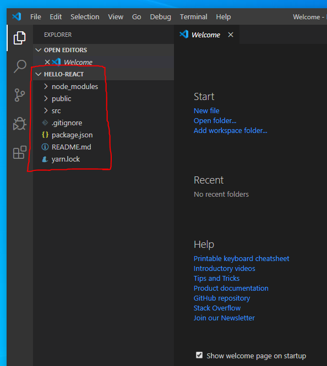The image size is (327, 366).
Task: Open the Source Control view
Action: [x=20, y=95]
